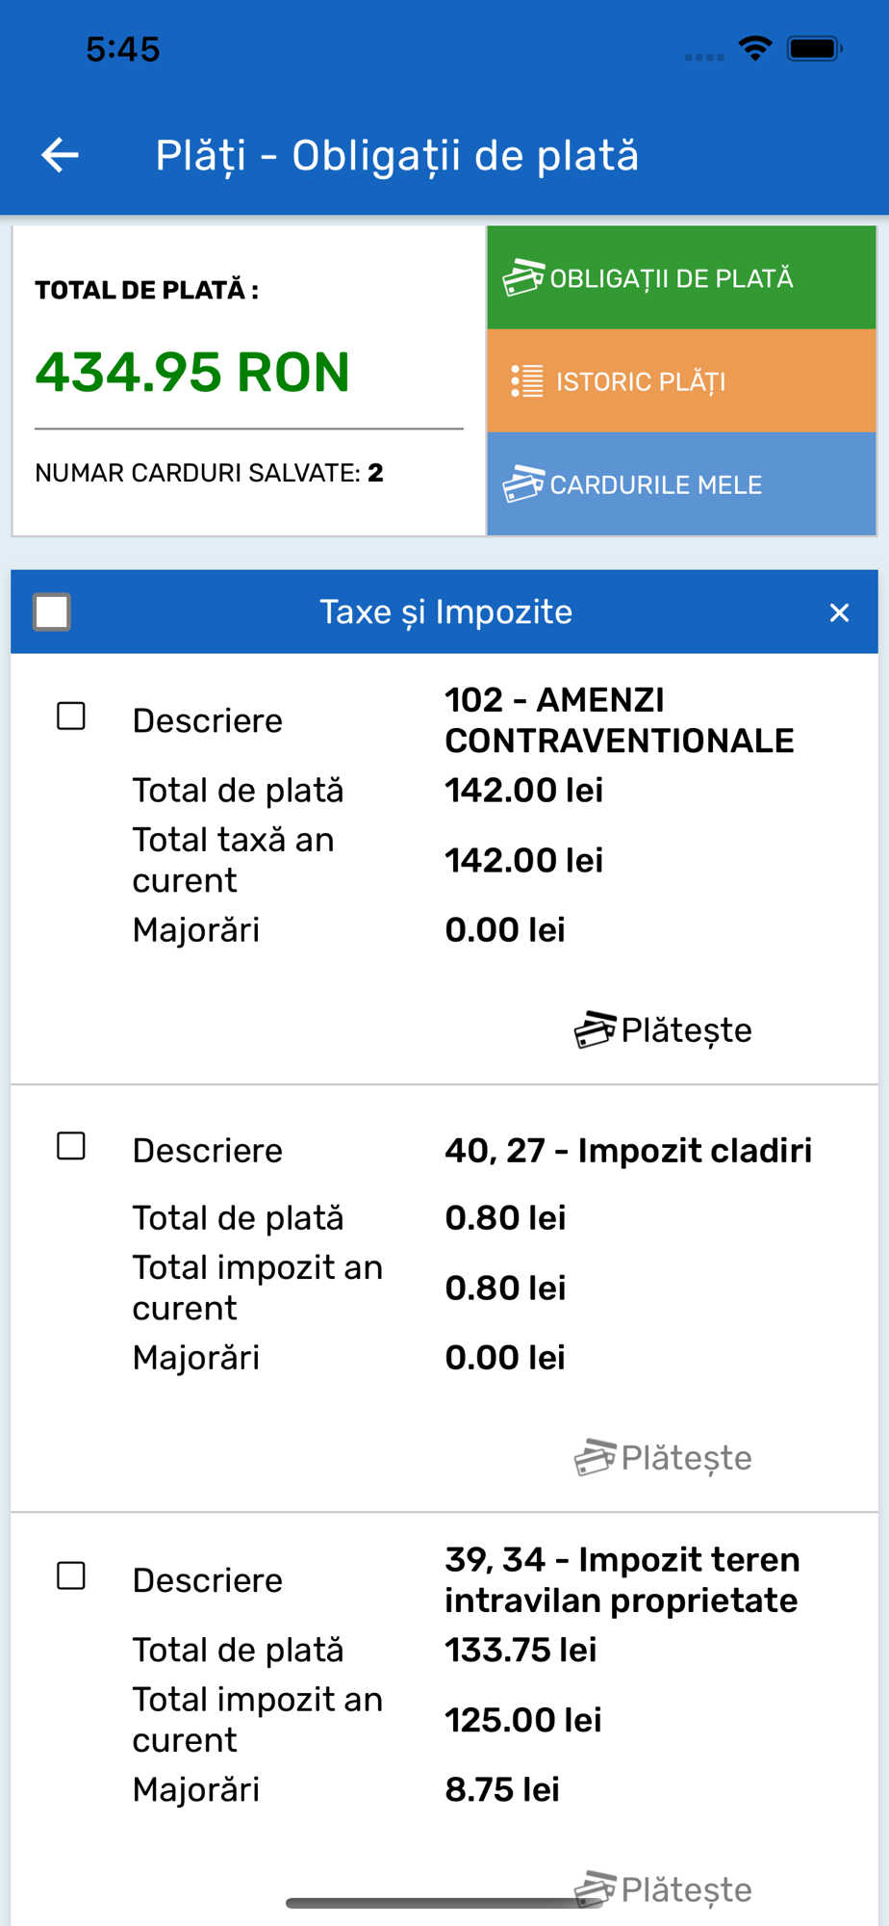Tap the list icon on Istoric Plăți
The height and width of the screenshot is (1926, 889).
[x=526, y=381]
